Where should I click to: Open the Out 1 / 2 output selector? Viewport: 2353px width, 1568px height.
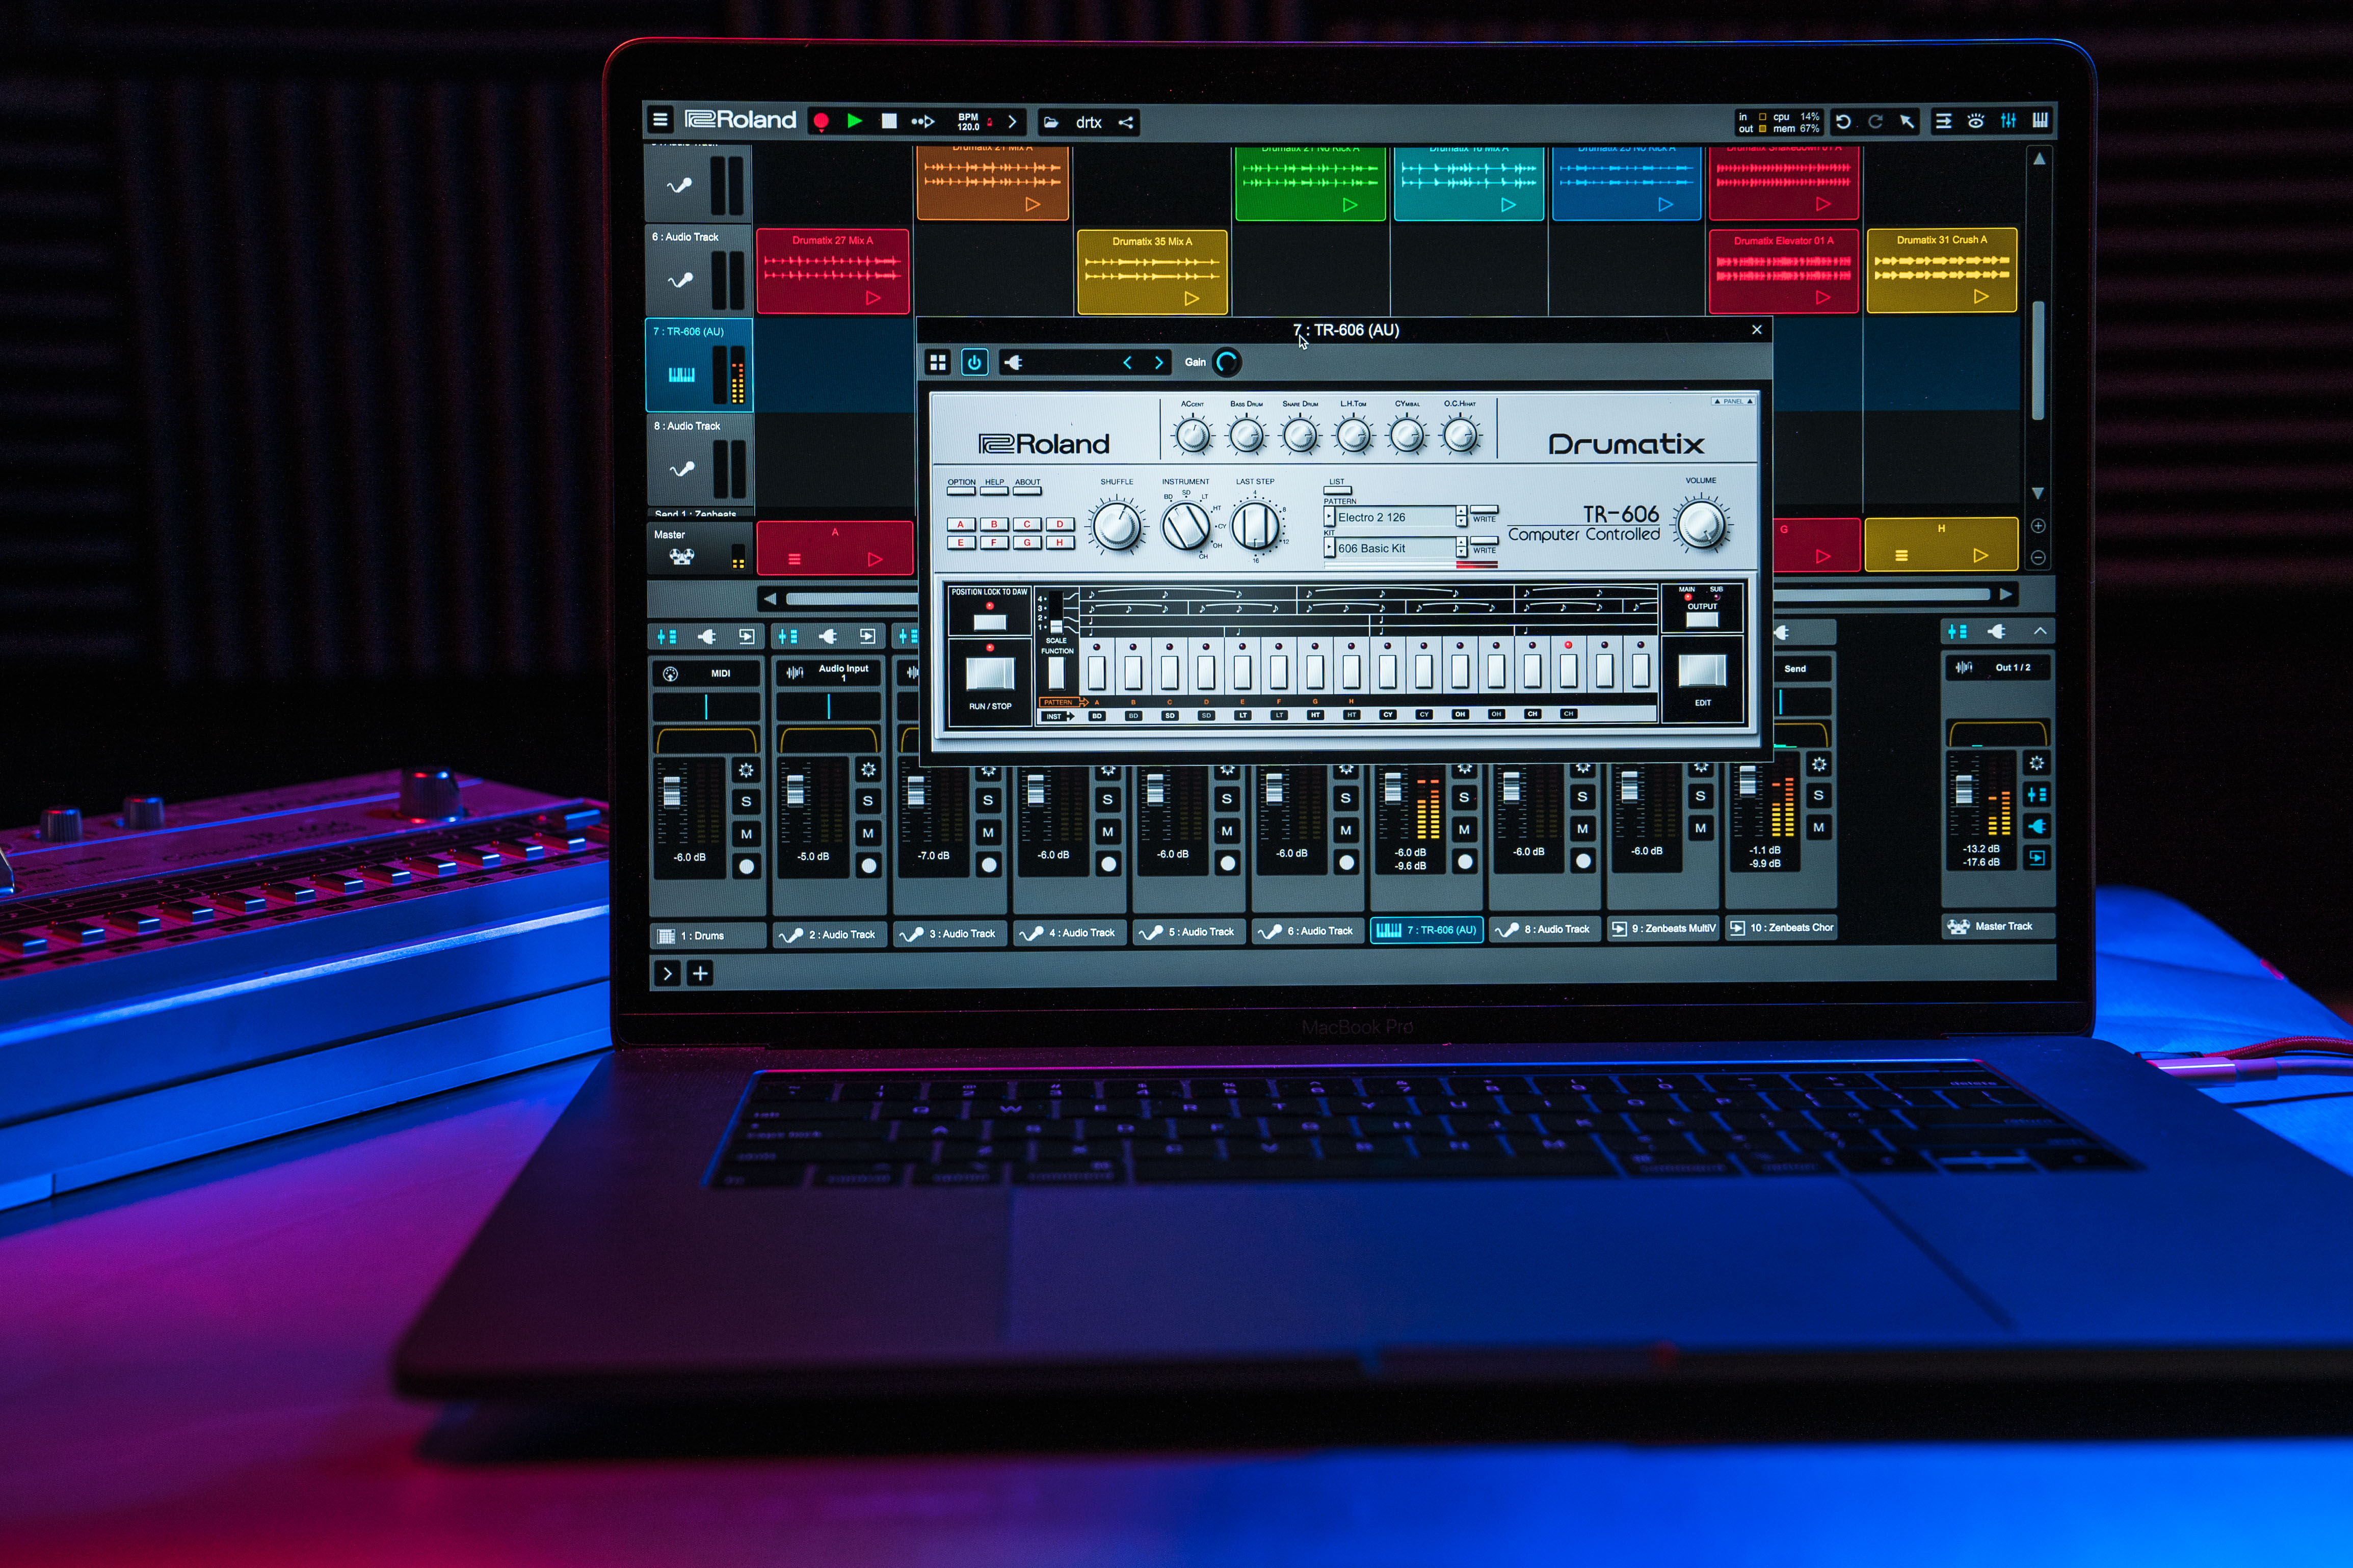[1997, 667]
